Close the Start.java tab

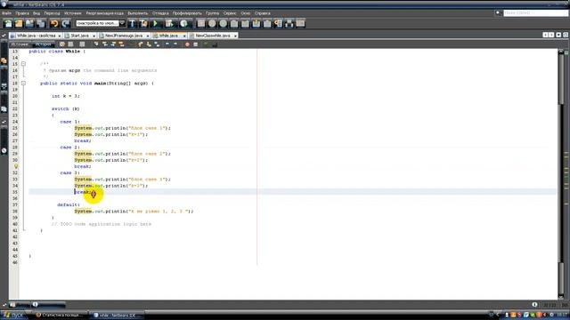(x=94, y=36)
